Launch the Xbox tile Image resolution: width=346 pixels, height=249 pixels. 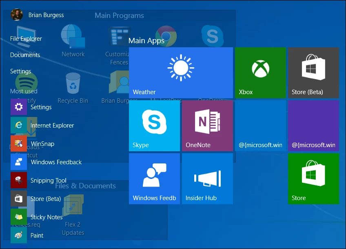pos(260,73)
